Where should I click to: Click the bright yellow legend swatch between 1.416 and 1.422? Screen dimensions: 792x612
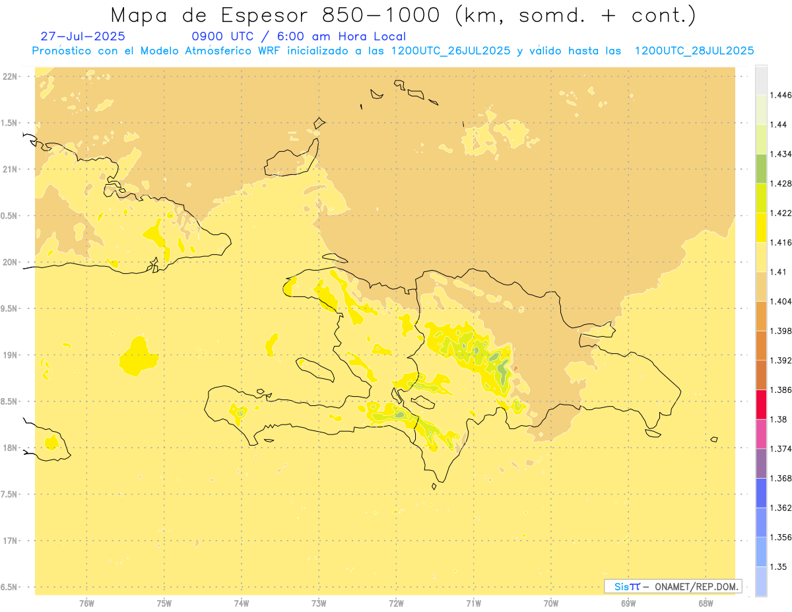[761, 227]
